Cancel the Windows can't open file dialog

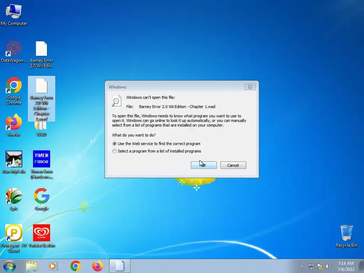point(233,165)
